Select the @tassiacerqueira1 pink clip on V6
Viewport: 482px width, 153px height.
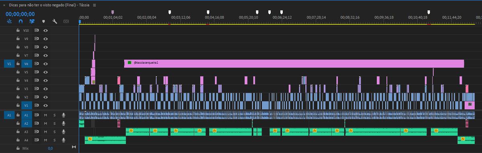point(294,63)
